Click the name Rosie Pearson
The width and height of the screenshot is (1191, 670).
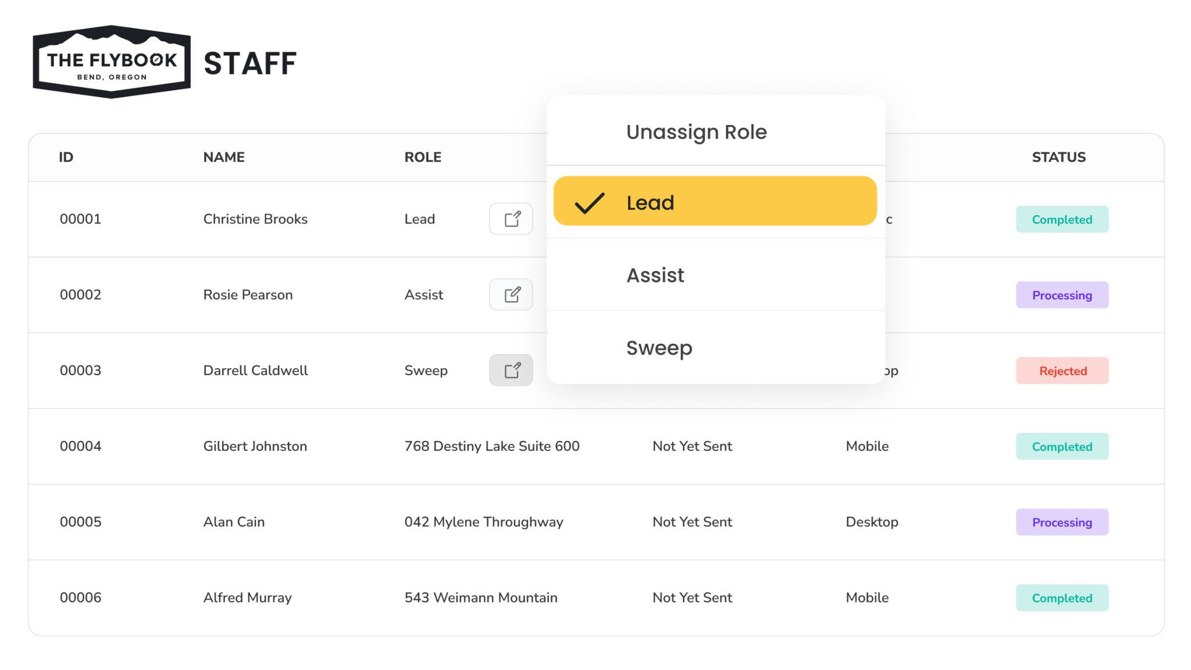point(248,294)
